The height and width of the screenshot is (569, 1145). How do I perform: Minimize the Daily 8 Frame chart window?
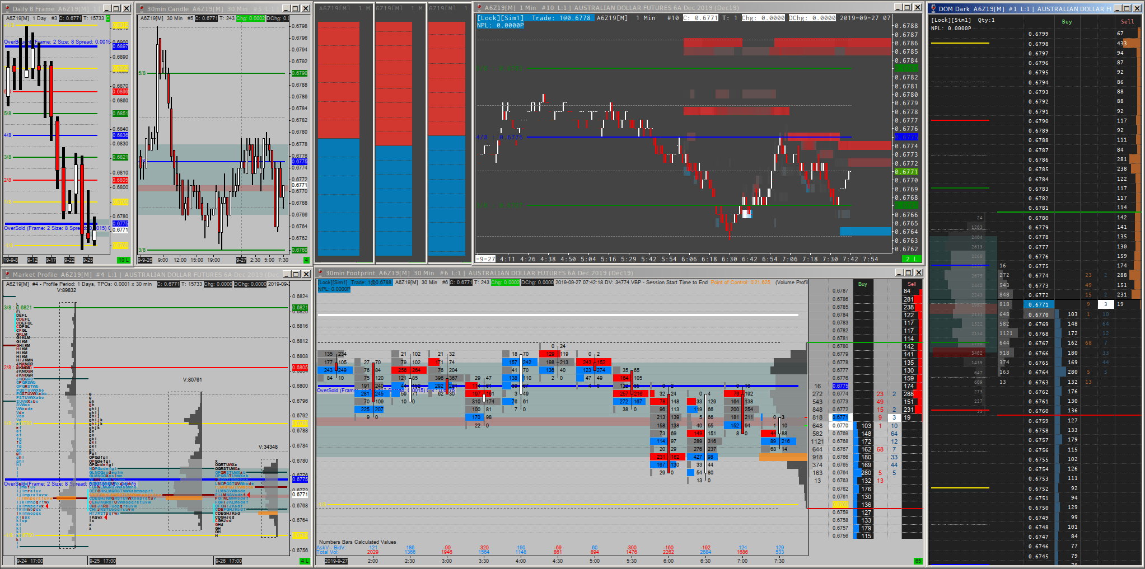tap(106, 8)
